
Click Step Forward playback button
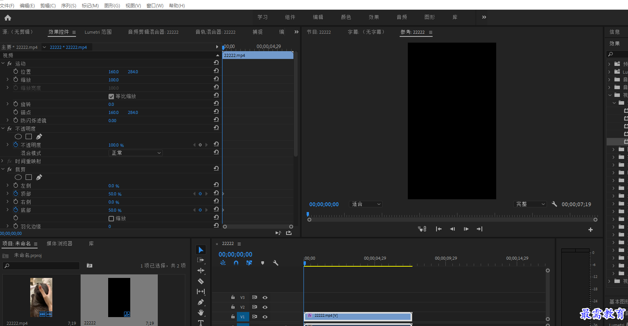tap(466, 229)
